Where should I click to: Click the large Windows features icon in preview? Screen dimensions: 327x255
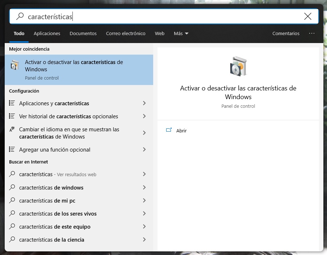tap(238, 66)
